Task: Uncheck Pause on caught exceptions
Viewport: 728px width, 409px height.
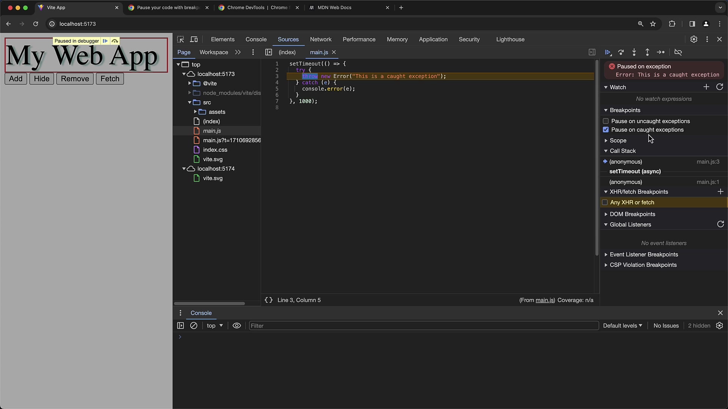Action: (x=606, y=130)
